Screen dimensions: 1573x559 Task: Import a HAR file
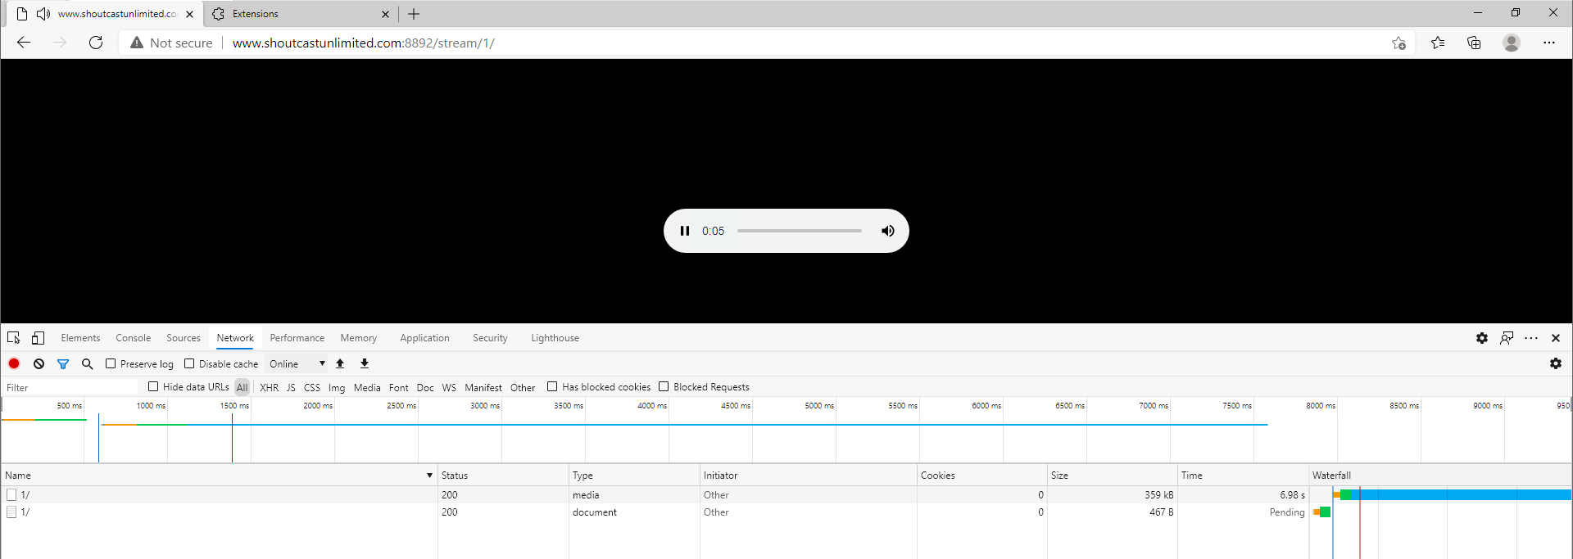point(340,363)
